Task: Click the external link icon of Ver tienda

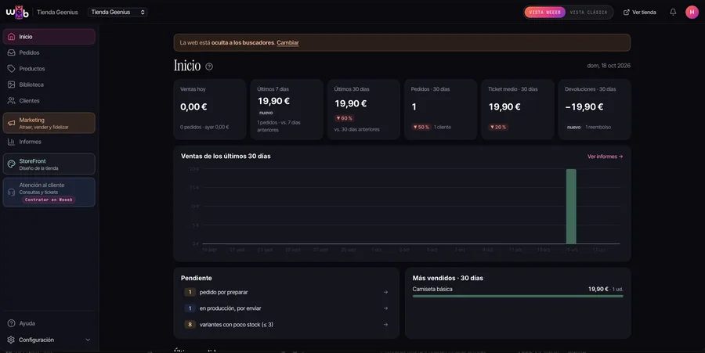Action: 627,12
